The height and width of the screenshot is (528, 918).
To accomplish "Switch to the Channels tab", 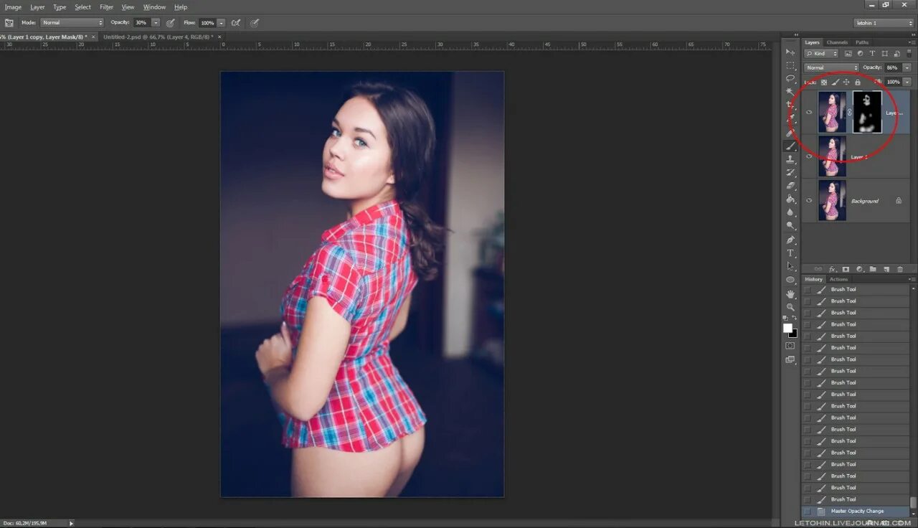I will coord(837,42).
